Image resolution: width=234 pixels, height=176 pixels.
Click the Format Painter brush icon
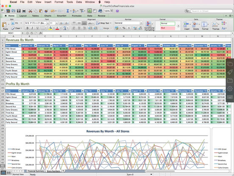(46, 11)
